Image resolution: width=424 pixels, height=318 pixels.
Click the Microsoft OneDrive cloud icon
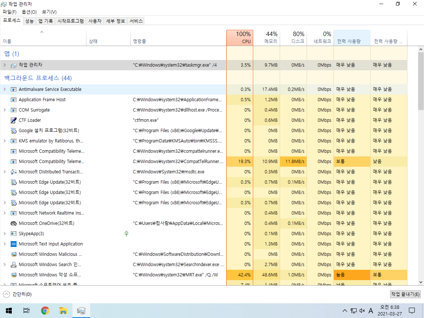[x=14, y=223]
